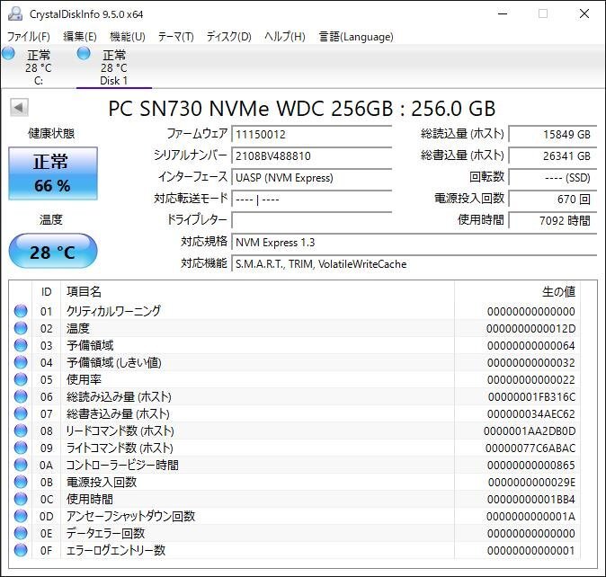Click the 生の値 column header
Screen dimensions: 606x577
tap(557, 292)
